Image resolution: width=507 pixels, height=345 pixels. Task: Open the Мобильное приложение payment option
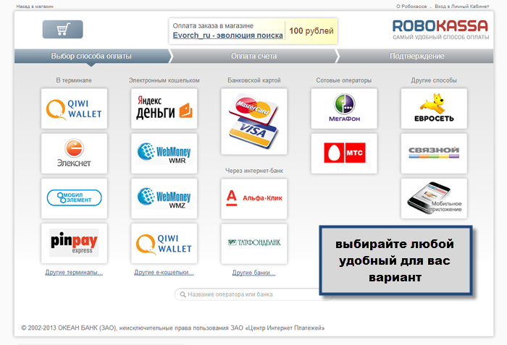434,198
